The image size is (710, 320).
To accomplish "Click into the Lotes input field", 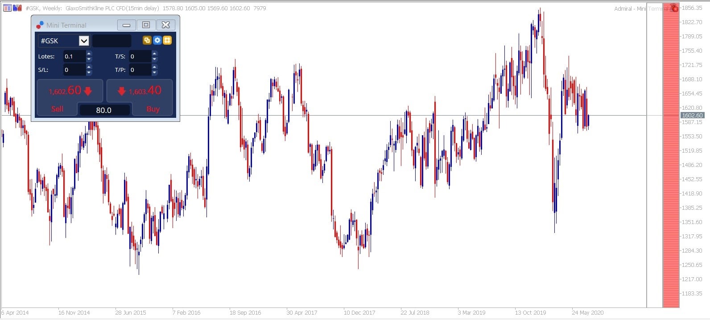I will pos(74,56).
